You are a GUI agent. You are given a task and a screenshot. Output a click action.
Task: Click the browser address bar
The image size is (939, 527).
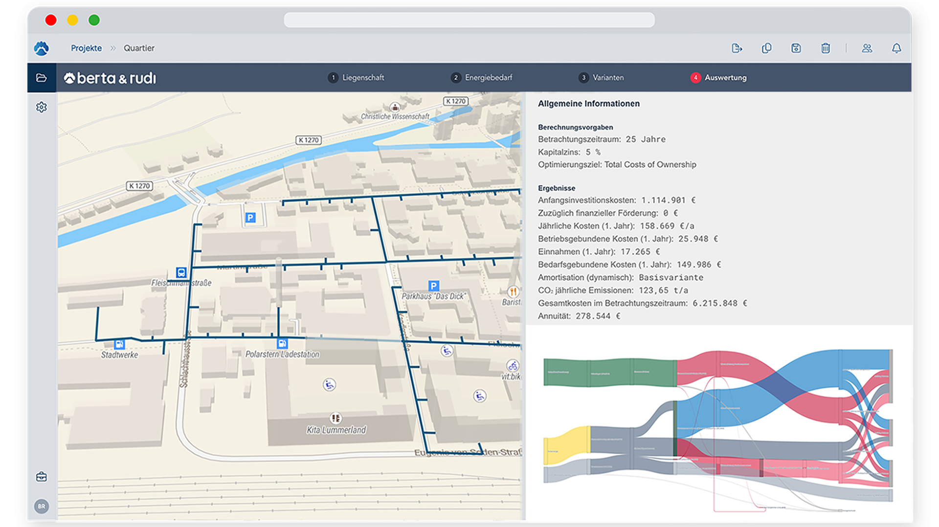coord(469,20)
